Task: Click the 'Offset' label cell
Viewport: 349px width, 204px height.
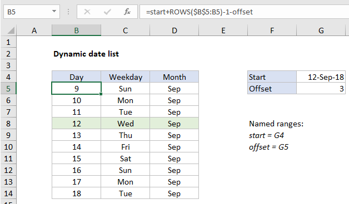Action: tap(272, 89)
